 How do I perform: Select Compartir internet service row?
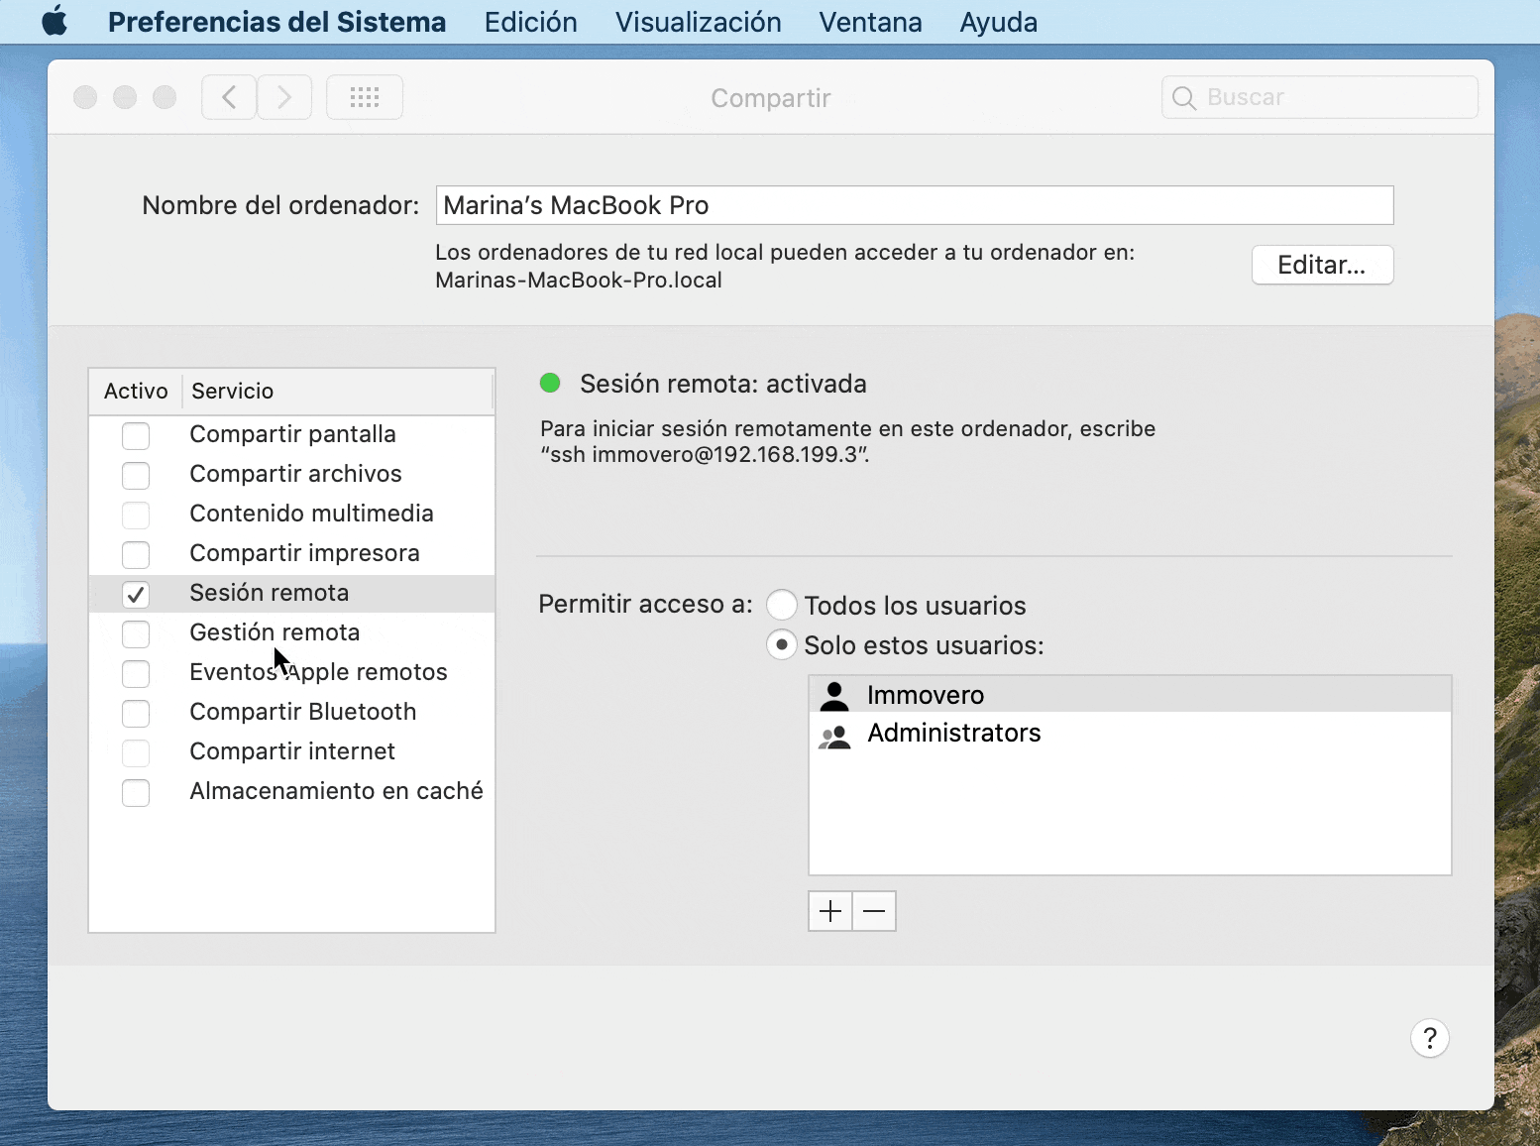(x=291, y=752)
